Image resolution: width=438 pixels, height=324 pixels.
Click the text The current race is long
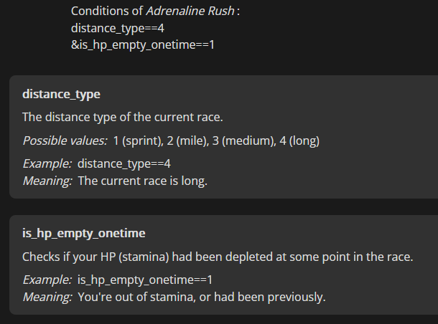142,181
